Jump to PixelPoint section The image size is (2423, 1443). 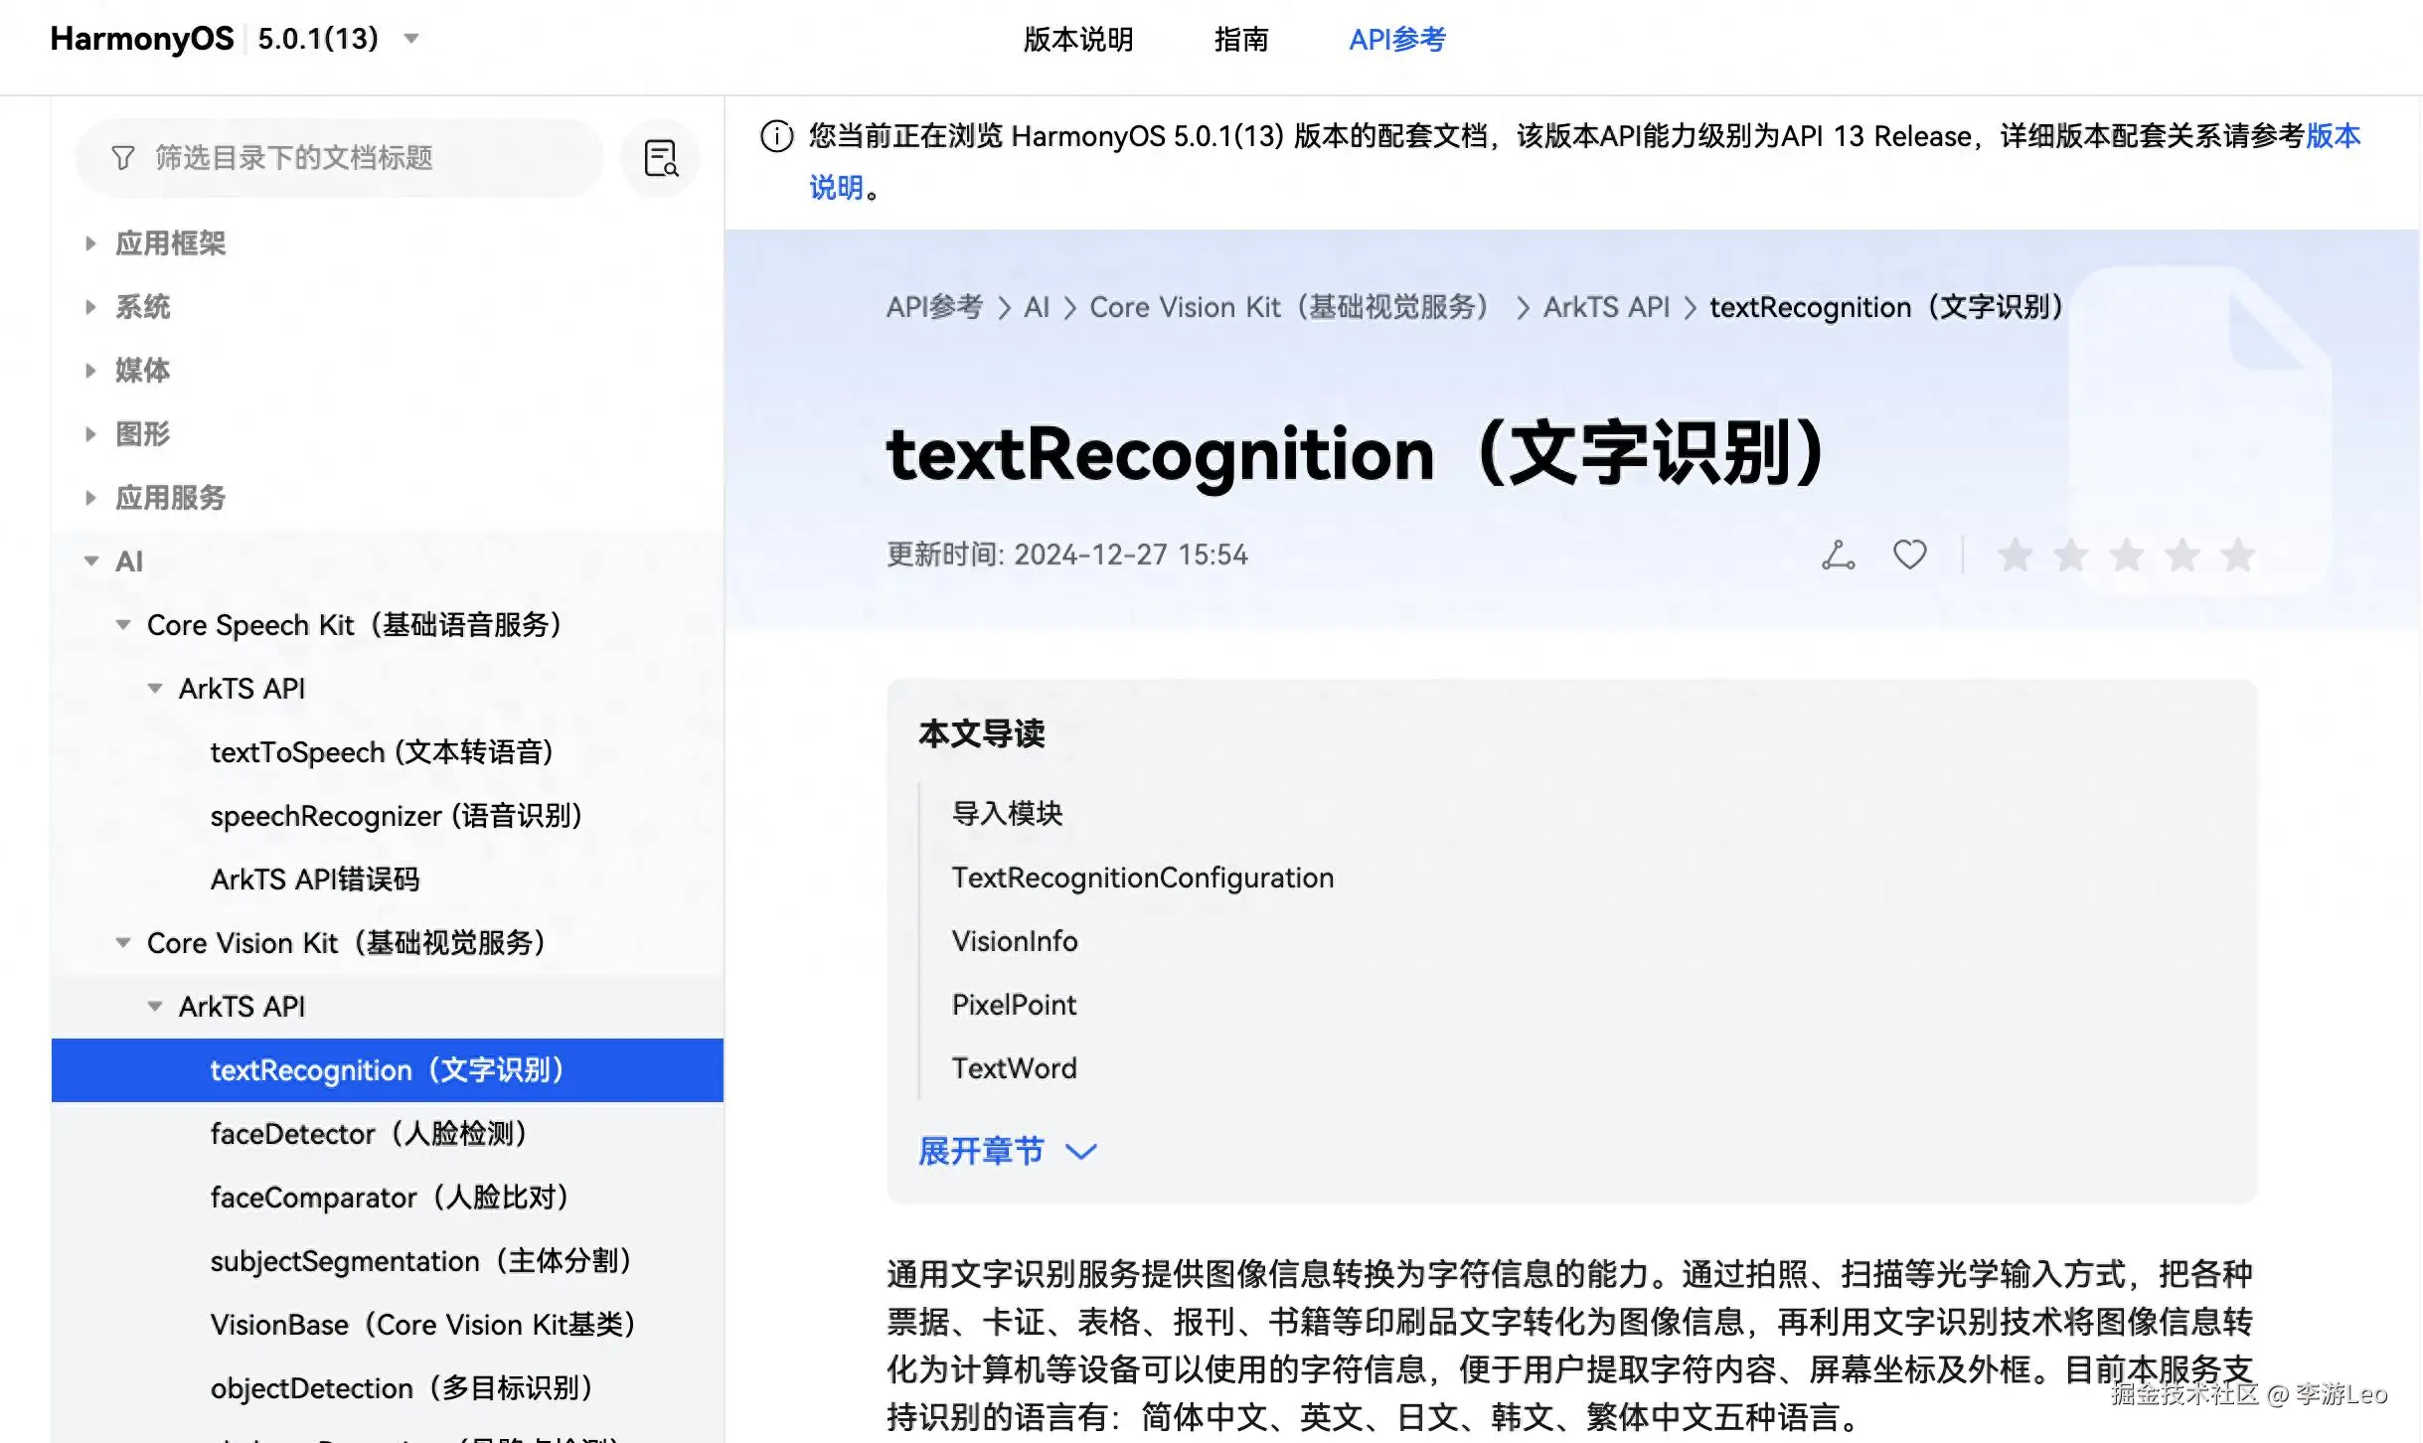pos(1014,1005)
